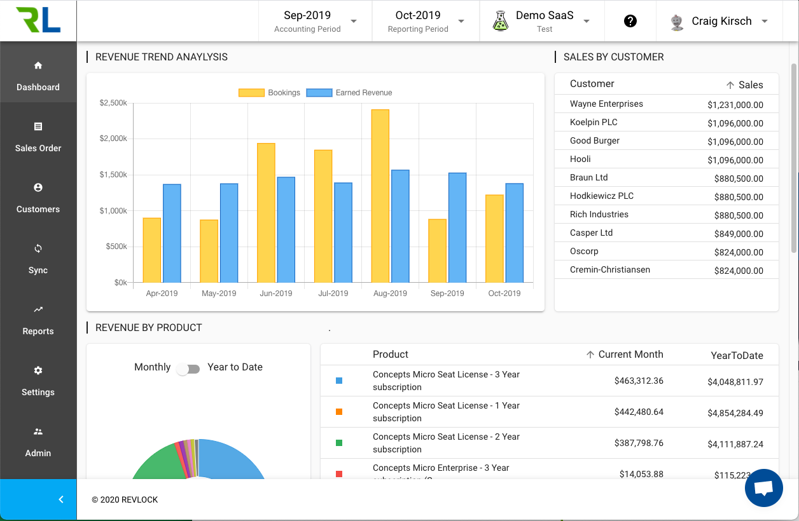Click the Demo SaaS flask icon
The image size is (799, 521).
(501, 21)
